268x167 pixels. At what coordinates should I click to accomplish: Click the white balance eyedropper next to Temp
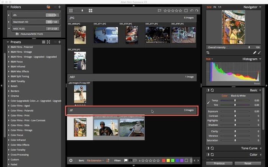tap(208, 103)
